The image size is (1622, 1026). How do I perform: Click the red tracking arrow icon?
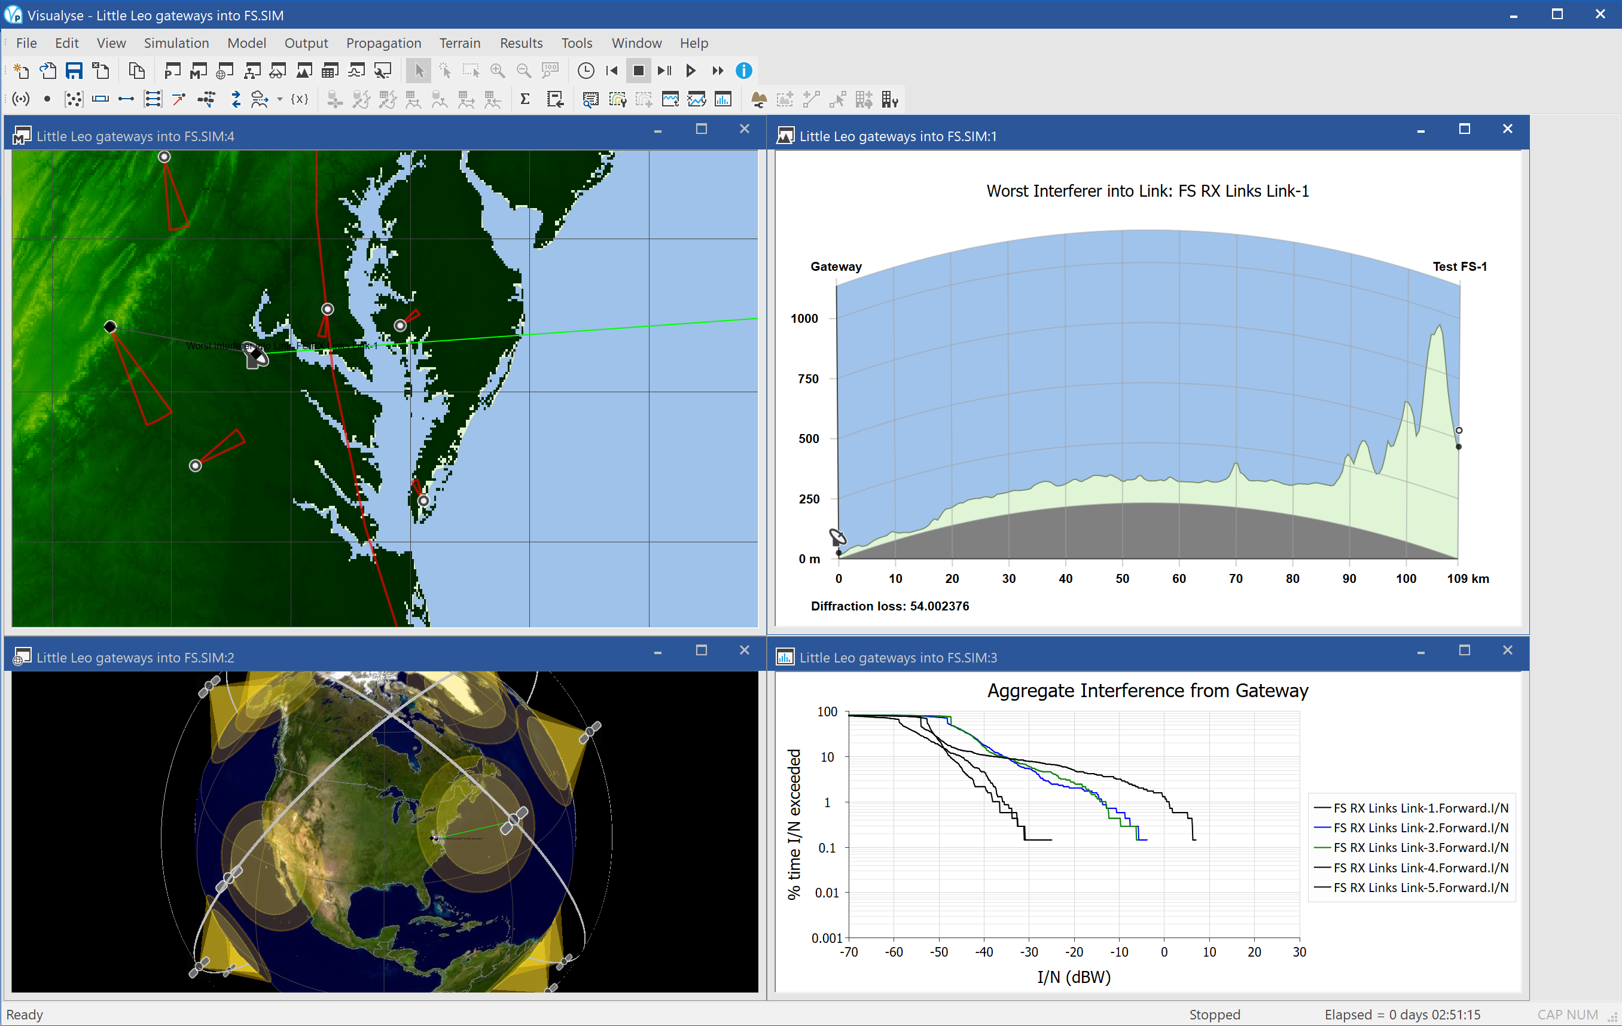178,100
